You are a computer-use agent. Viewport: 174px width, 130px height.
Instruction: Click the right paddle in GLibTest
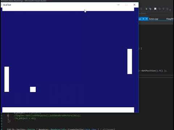[x=130, y=61]
